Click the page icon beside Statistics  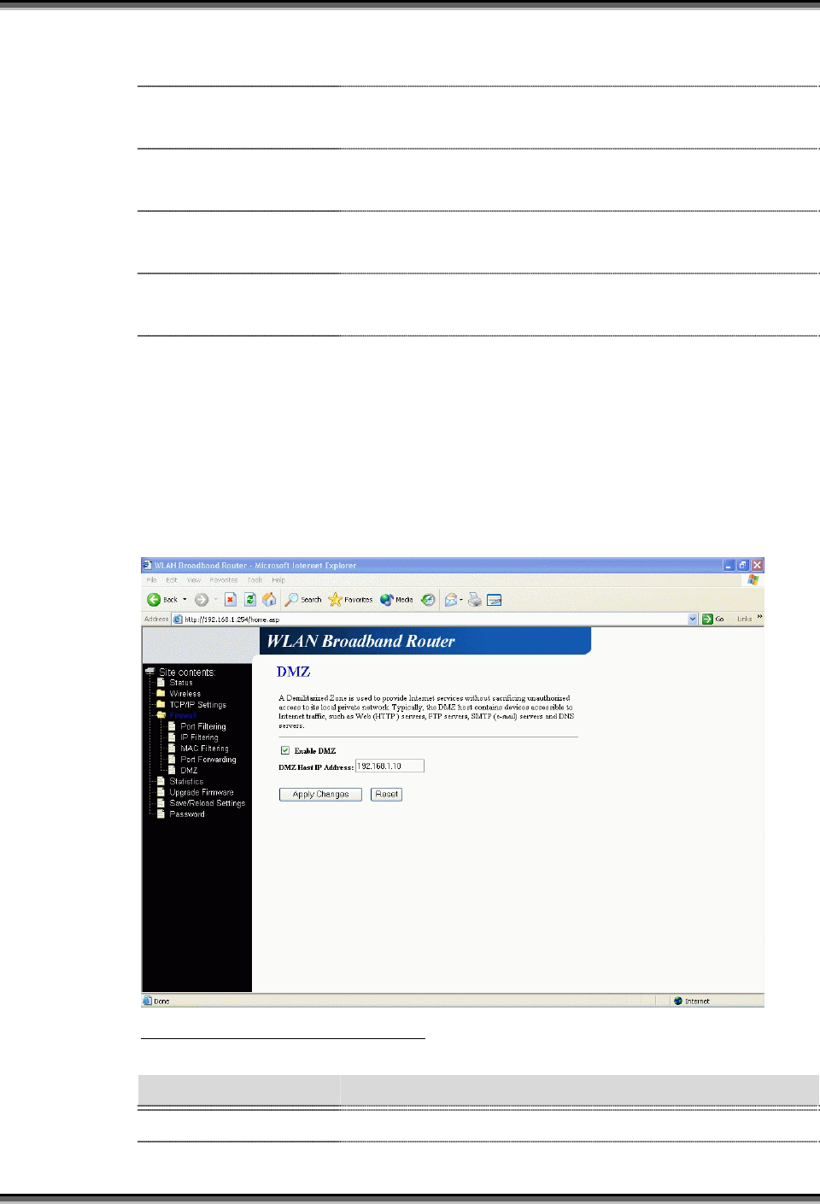tap(161, 781)
